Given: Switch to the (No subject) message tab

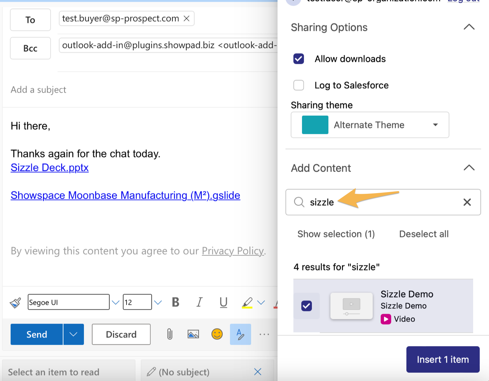Looking at the screenshot, I should click(x=184, y=372).
